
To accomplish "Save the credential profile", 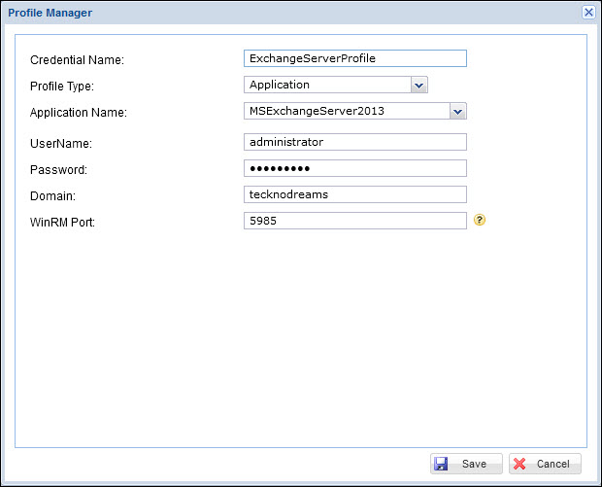I will tap(466, 464).
